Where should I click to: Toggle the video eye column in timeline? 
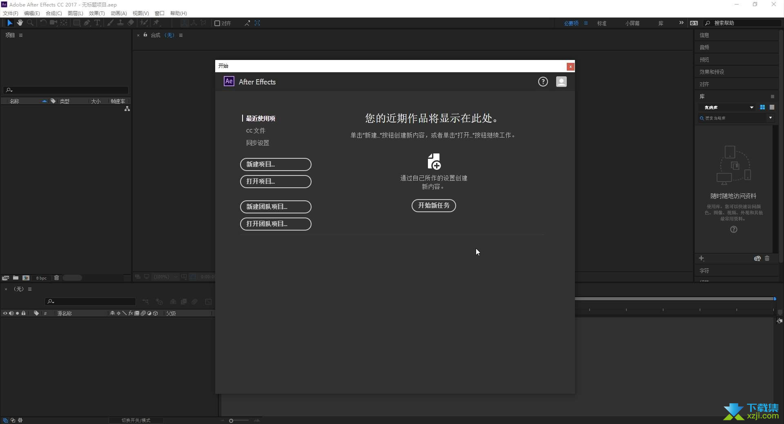(5, 313)
